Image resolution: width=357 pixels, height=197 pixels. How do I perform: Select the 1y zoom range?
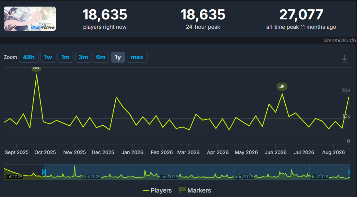pyautogui.click(x=118, y=57)
